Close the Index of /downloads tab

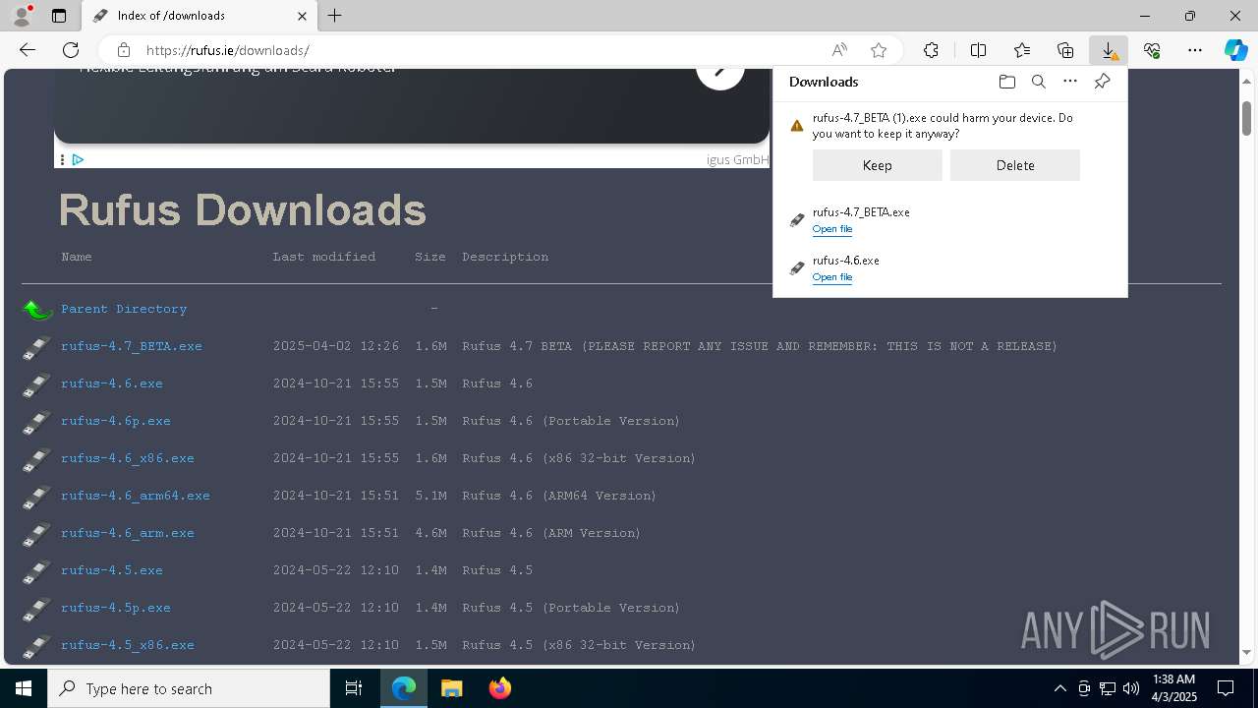click(302, 16)
